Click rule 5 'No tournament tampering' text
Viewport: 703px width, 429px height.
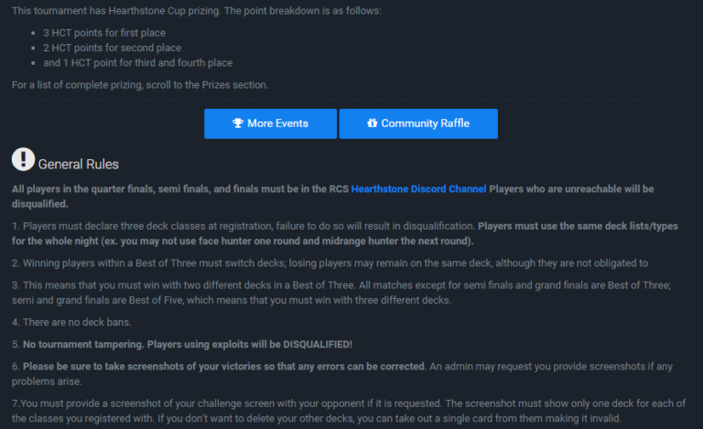(182, 344)
